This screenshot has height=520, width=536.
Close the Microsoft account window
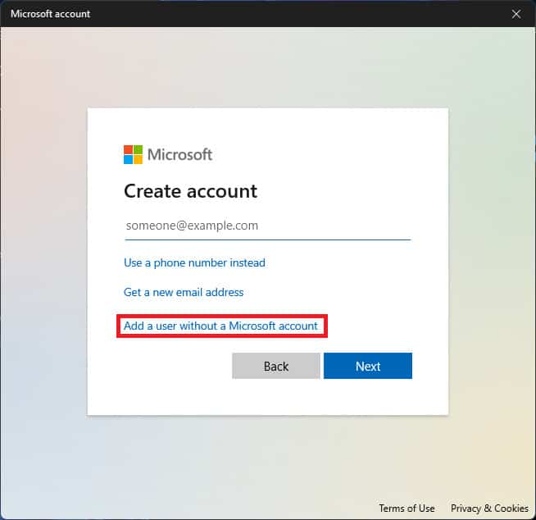pyautogui.click(x=516, y=14)
